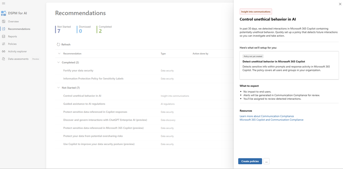Viewport: 343px width, 169px height.
Task: Click the Reports sidebar icon
Action: [3, 36]
